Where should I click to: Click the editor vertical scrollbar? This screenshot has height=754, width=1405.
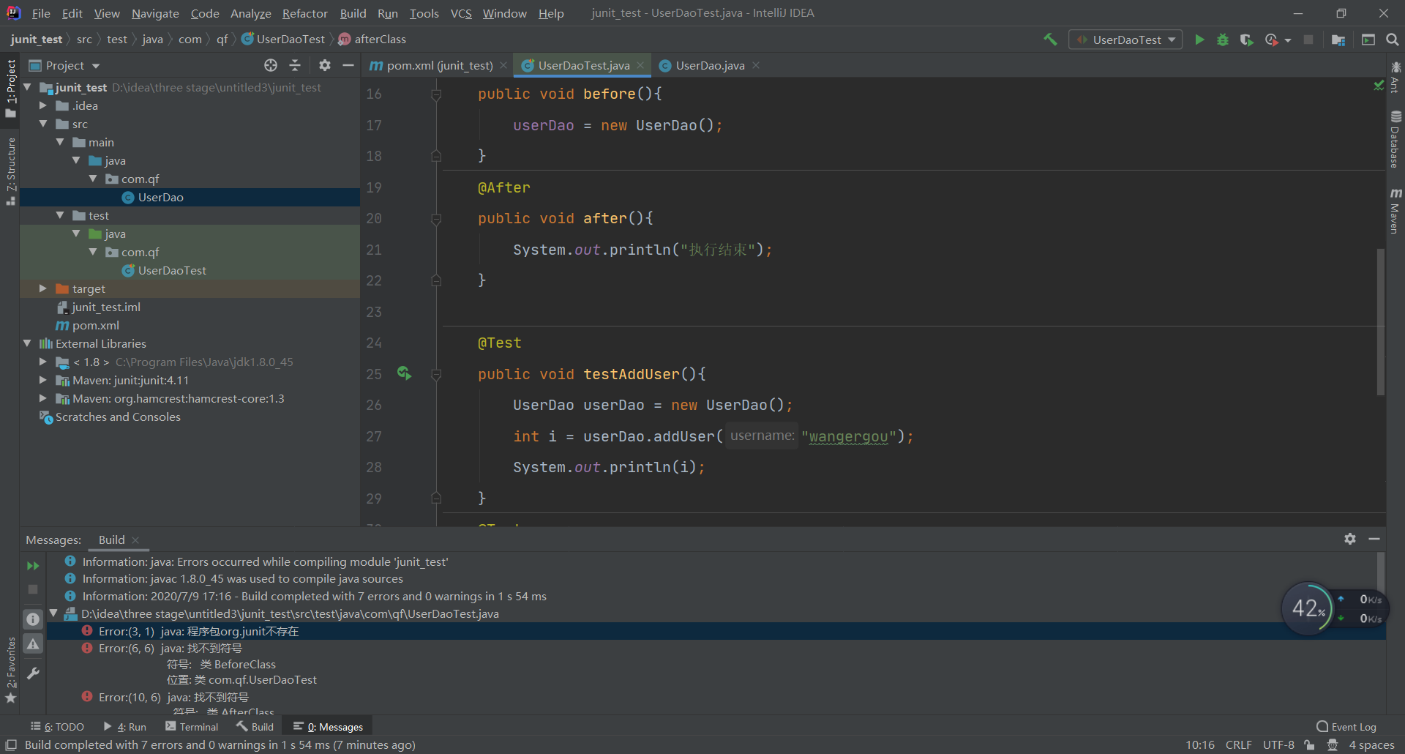(x=1381, y=322)
